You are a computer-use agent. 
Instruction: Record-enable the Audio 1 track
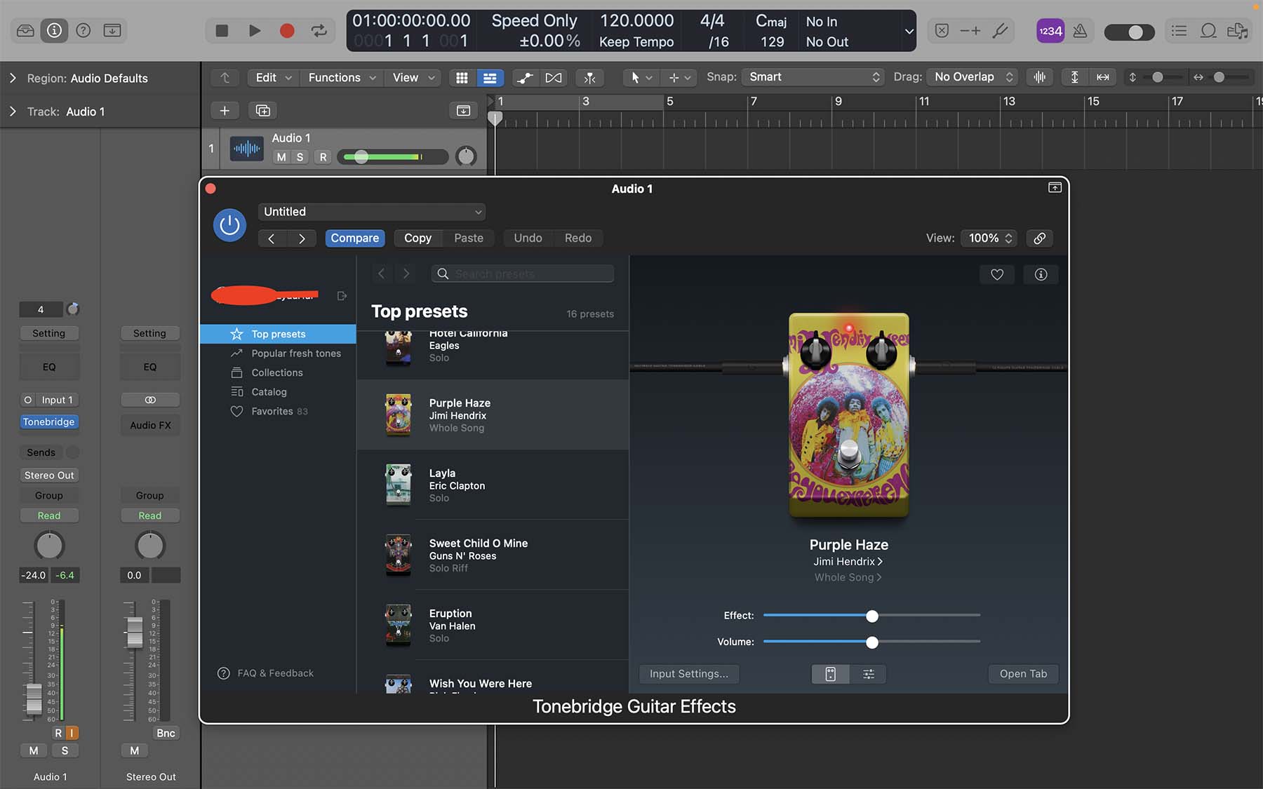pyautogui.click(x=323, y=157)
